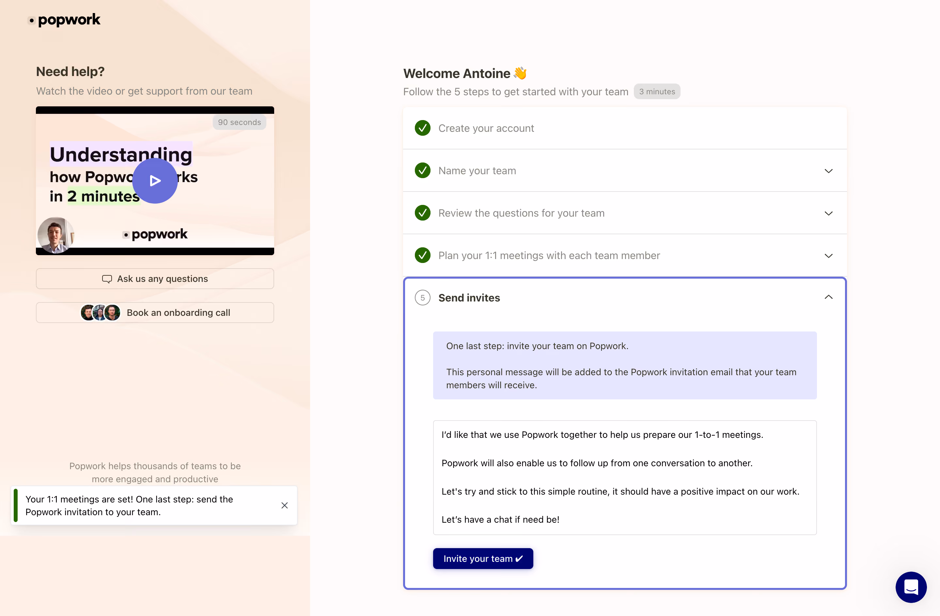The image size is (940, 616).
Task: Click the step 5 number circle
Action: 423,298
